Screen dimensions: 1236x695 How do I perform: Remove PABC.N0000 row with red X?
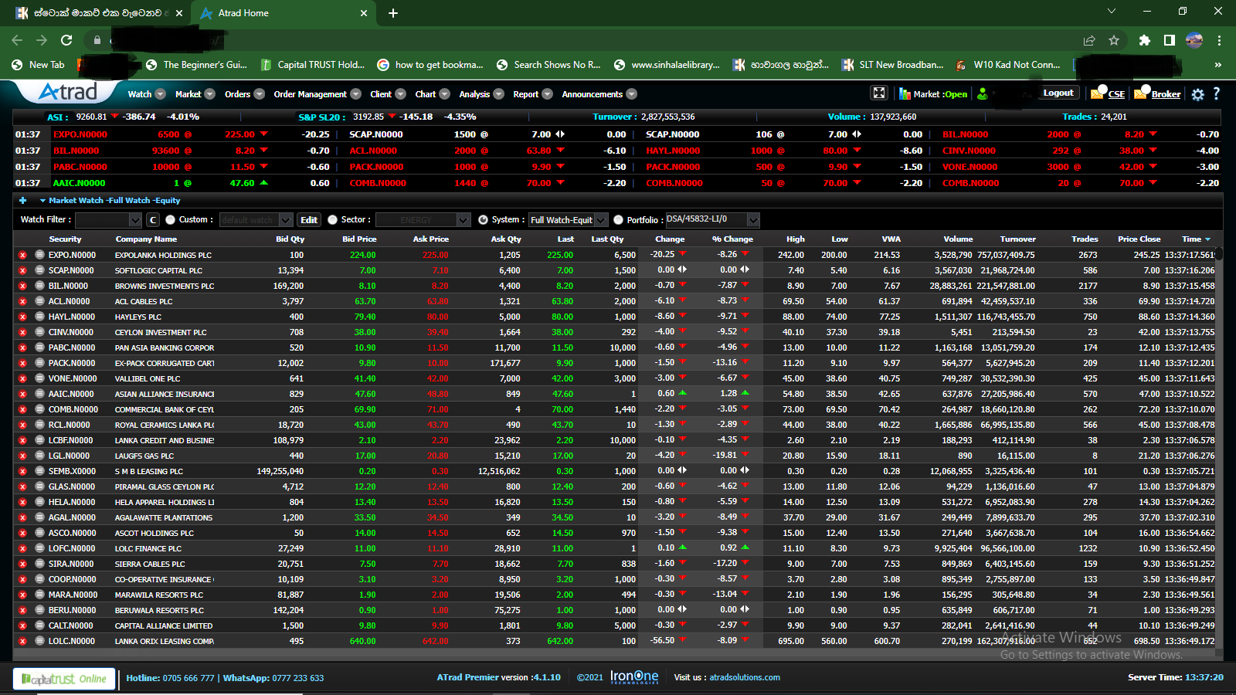click(x=22, y=347)
